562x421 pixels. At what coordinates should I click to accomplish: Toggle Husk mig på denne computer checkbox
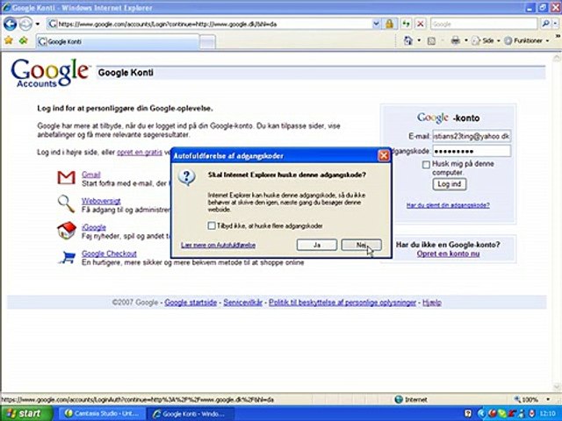(426, 165)
